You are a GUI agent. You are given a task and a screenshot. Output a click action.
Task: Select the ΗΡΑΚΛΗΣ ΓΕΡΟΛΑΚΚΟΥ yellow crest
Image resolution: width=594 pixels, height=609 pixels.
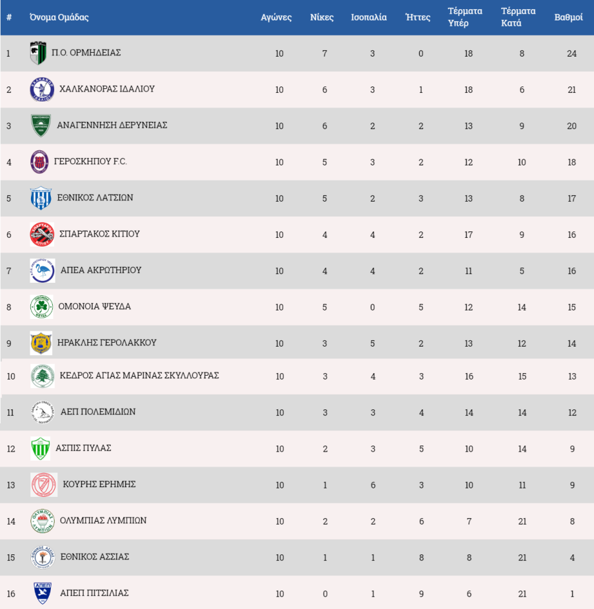click(x=41, y=343)
